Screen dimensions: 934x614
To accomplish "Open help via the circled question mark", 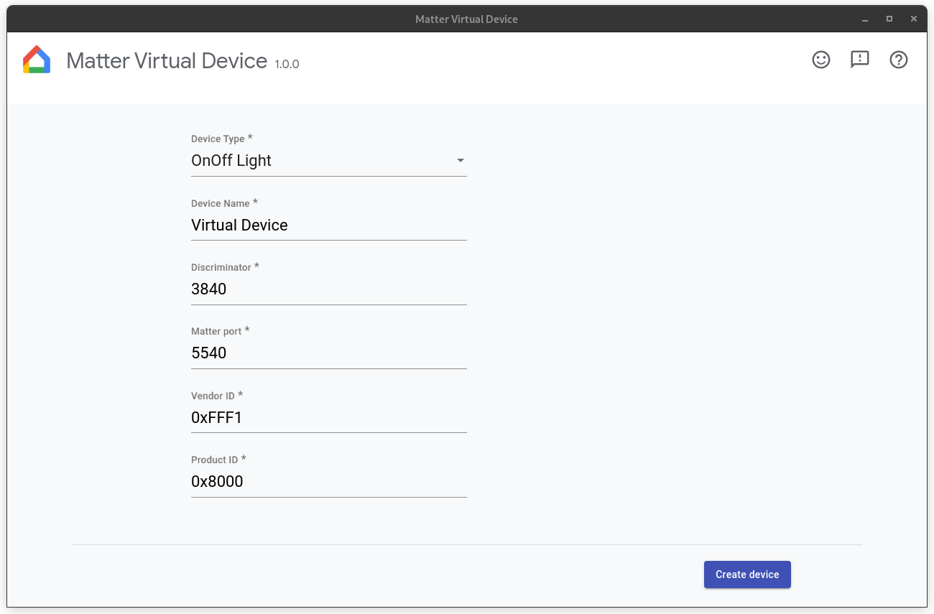I will tap(898, 60).
